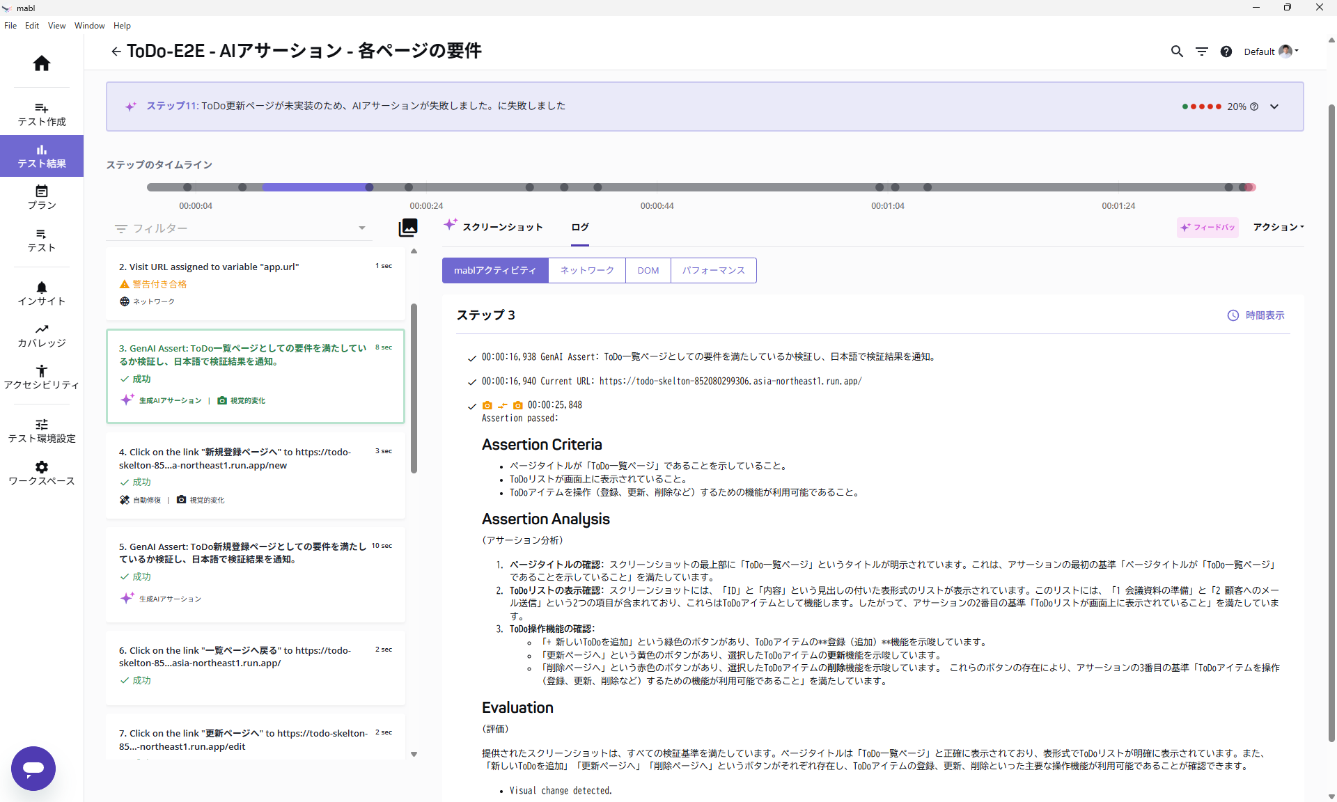Open プラン from the sidebar

41,197
